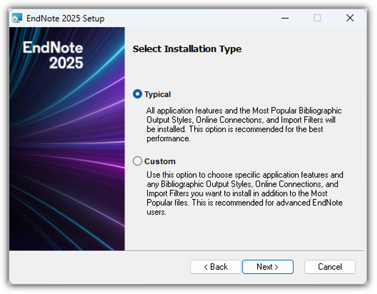Click the disabled maximize window button
Screen dimensions: 377x294
coord(317,18)
